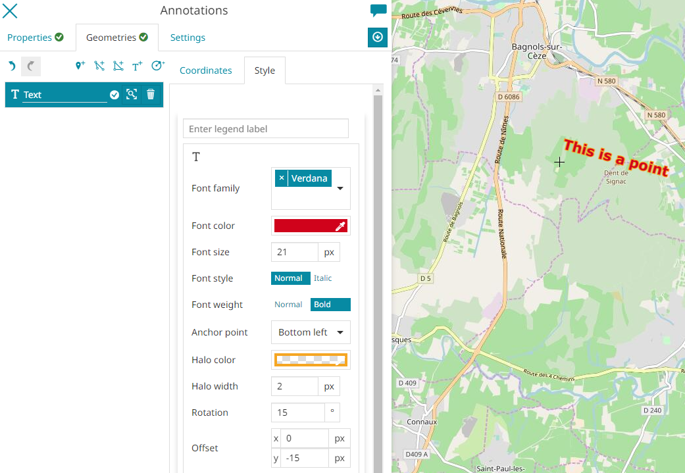This screenshot has height=473, width=685.
Task: Zoom to the Text geometry
Action: (x=132, y=95)
